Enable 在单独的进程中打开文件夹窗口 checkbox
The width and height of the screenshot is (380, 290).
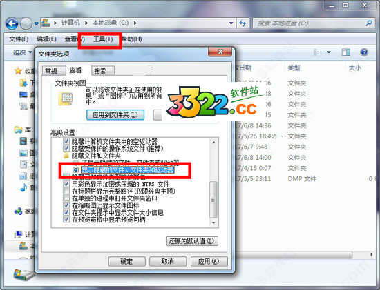66,198
